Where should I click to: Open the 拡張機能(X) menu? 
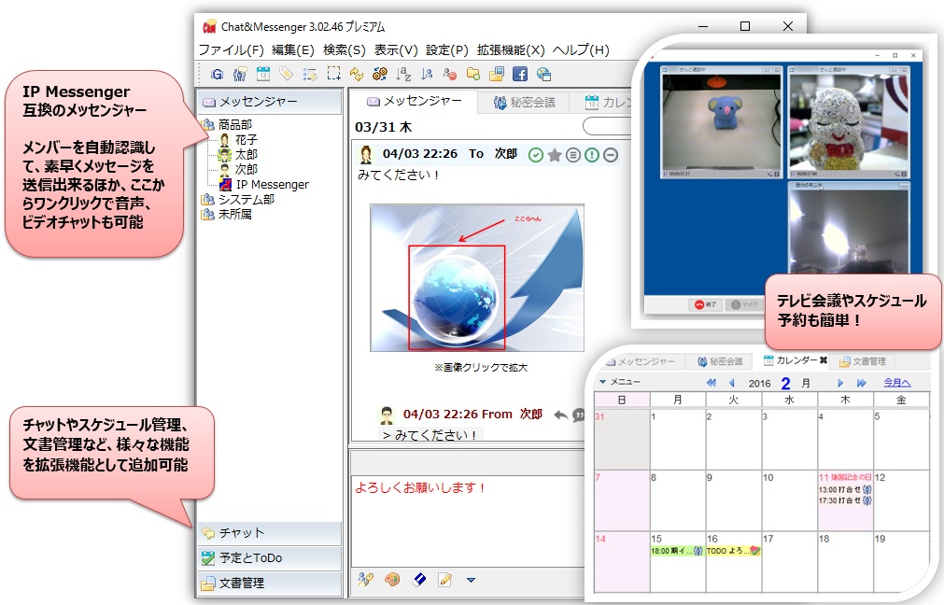coord(511,49)
